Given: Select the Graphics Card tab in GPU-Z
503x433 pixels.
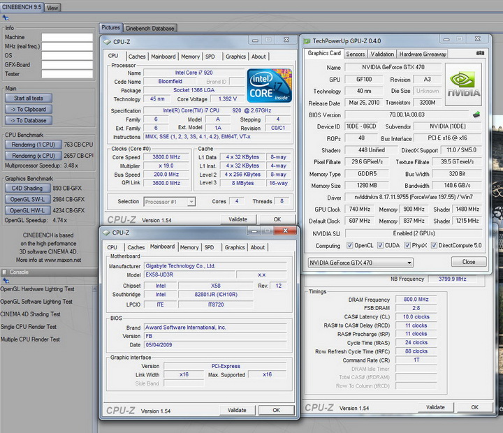Looking at the screenshot, I should coord(324,53).
